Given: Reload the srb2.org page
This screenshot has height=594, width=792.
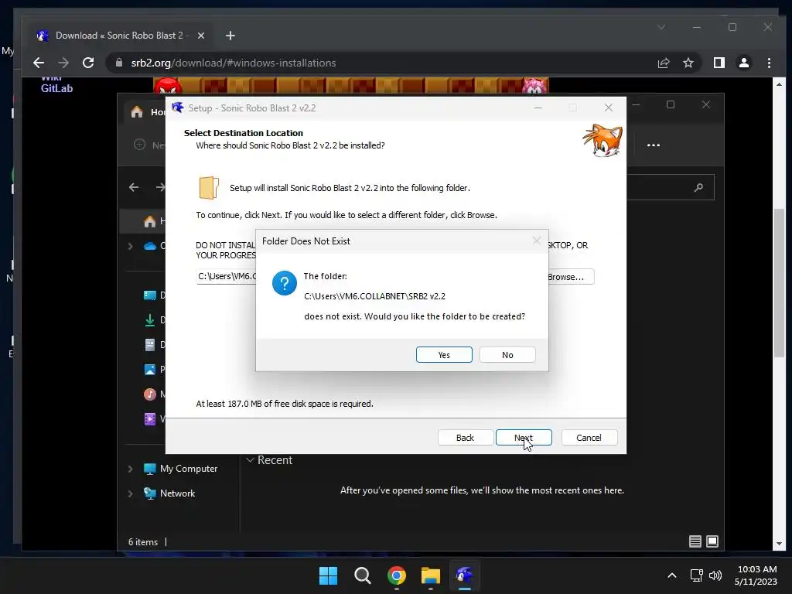Looking at the screenshot, I should (x=88, y=63).
